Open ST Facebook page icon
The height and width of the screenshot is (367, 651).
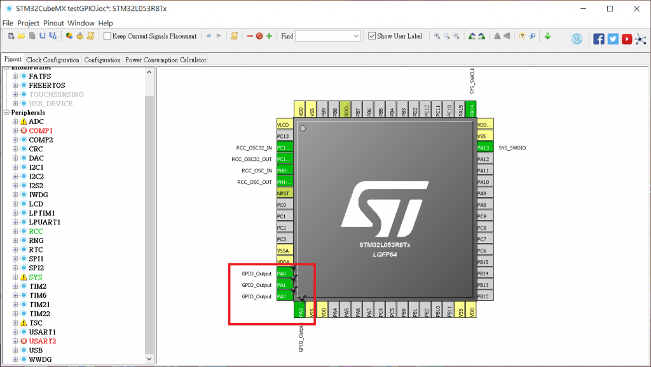tap(599, 39)
